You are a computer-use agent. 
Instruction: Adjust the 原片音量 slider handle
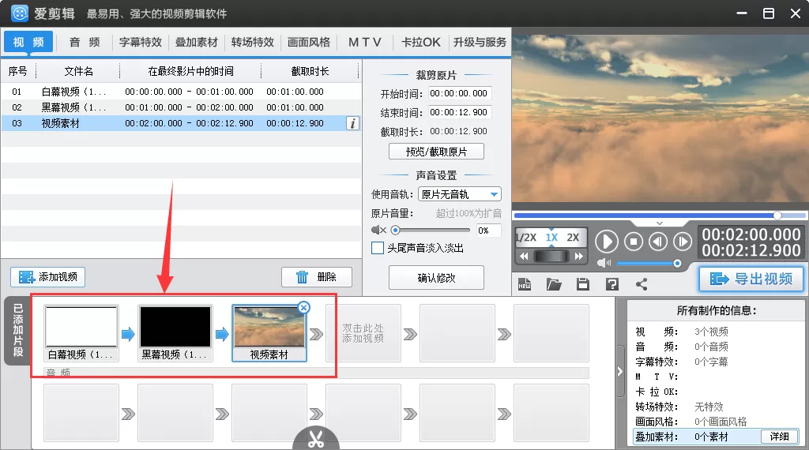[x=395, y=230]
